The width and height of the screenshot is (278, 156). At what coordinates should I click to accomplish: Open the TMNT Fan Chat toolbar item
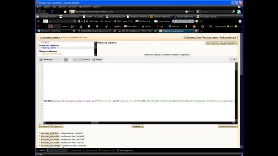coord(143,21)
